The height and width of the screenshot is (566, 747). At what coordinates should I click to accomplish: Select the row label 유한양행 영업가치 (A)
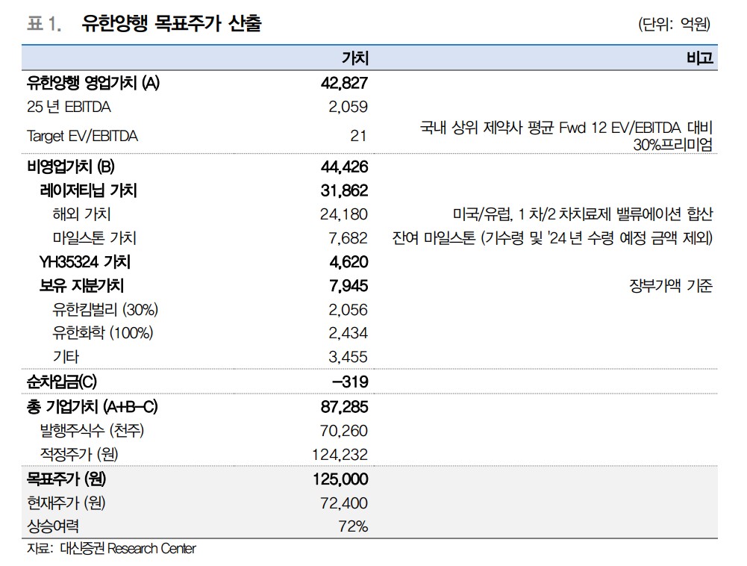click(93, 83)
